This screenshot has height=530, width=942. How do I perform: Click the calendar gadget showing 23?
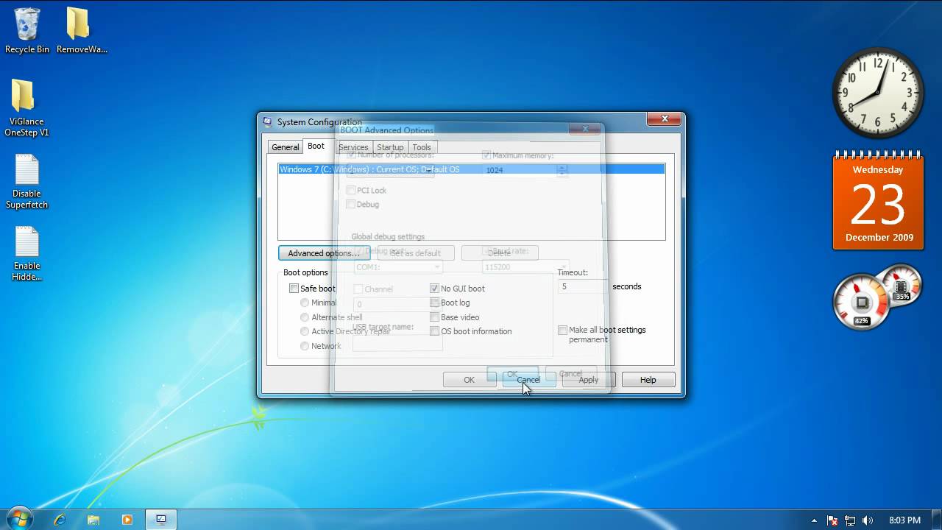click(x=878, y=200)
